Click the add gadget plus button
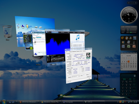Screen dimensions: 139x104 (129, 3)
